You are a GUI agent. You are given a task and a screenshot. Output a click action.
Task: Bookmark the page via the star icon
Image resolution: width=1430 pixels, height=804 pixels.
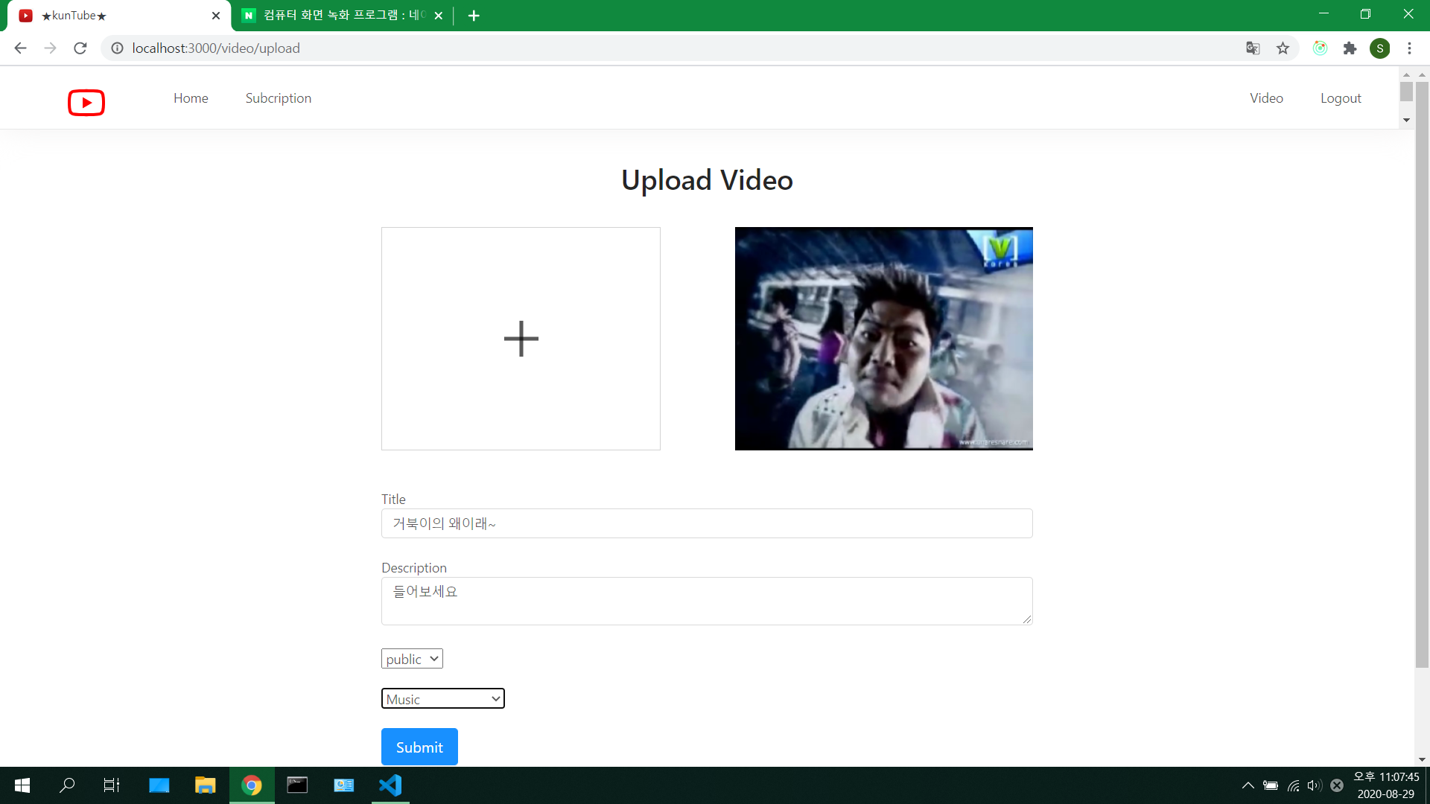(x=1283, y=48)
